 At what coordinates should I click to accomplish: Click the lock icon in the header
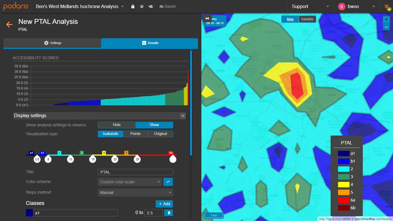click(x=133, y=7)
